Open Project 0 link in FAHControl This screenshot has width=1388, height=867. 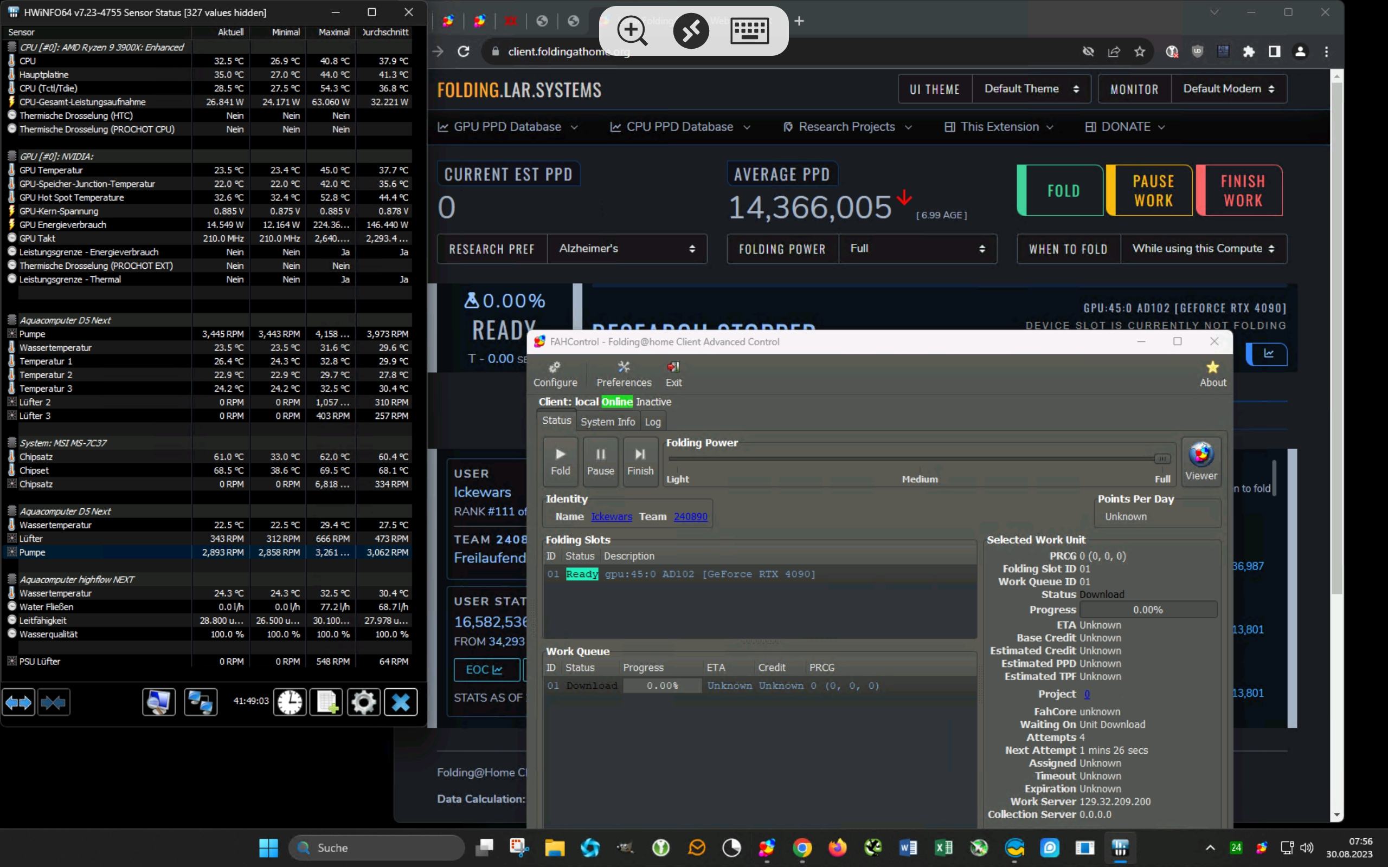[1087, 694]
